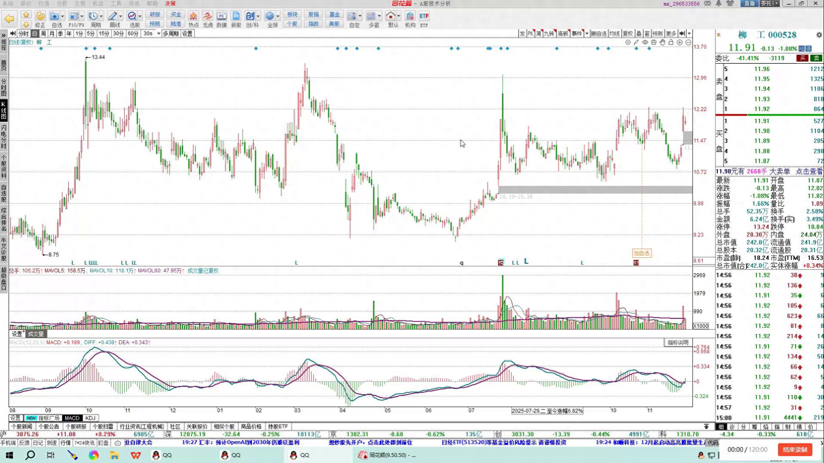
Task: Toggle the 复权 price adjustment
Action: point(628,34)
